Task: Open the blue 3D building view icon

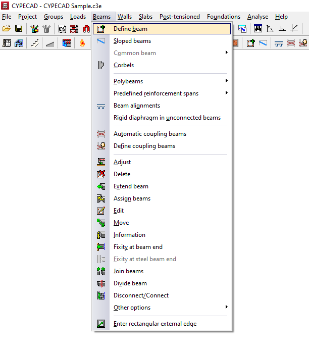Action: 19,43
